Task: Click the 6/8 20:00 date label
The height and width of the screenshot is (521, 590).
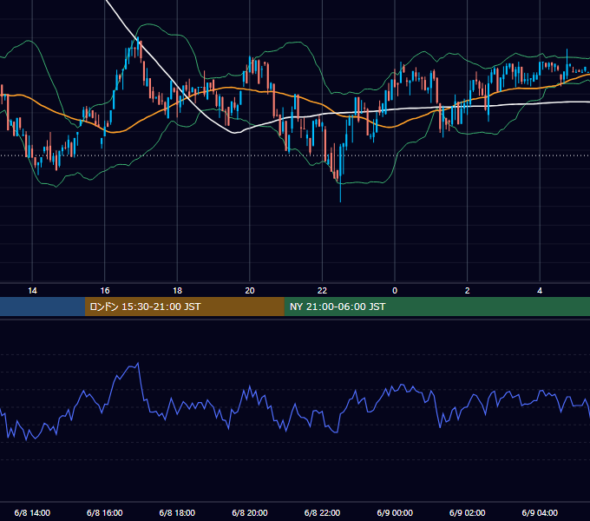Action: click(x=250, y=512)
